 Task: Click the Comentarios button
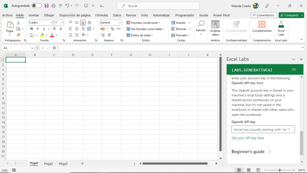pyautogui.click(x=264, y=15)
